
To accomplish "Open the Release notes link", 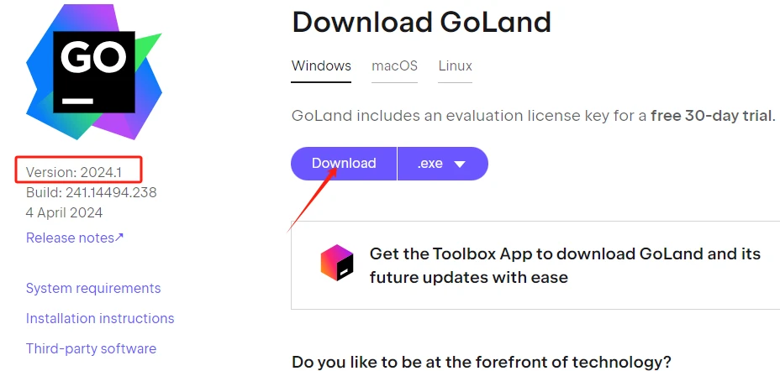I will tap(75, 238).
